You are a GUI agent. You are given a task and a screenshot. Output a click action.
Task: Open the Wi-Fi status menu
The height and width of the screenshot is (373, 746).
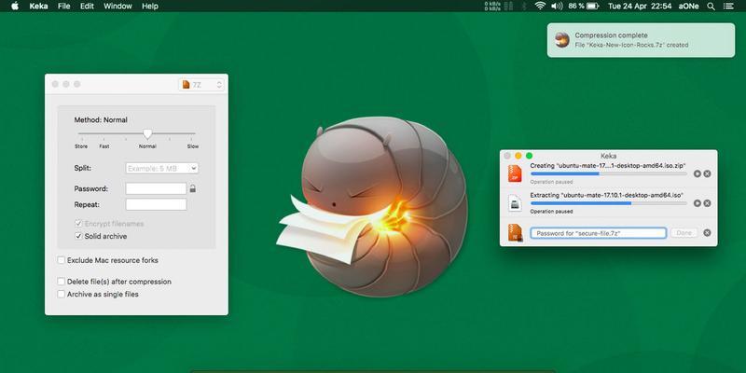coord(540,7)
